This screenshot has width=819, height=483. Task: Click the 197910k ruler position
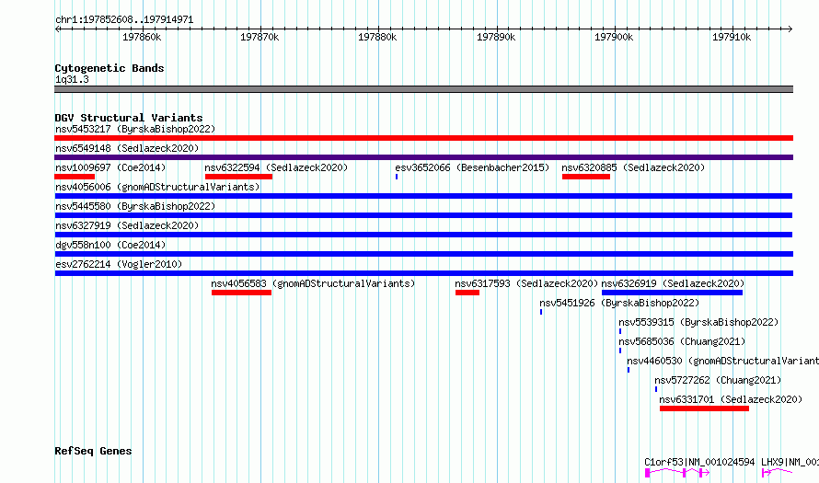pos(732,37)
